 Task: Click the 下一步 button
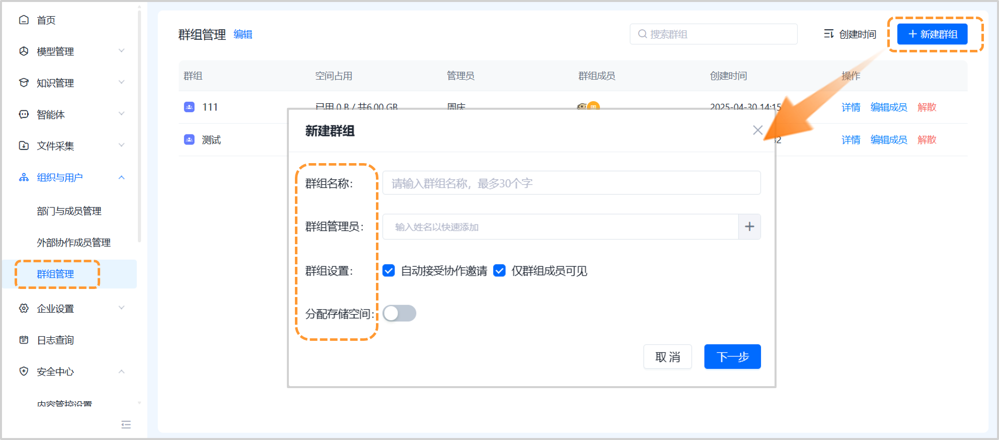[732, 357]
